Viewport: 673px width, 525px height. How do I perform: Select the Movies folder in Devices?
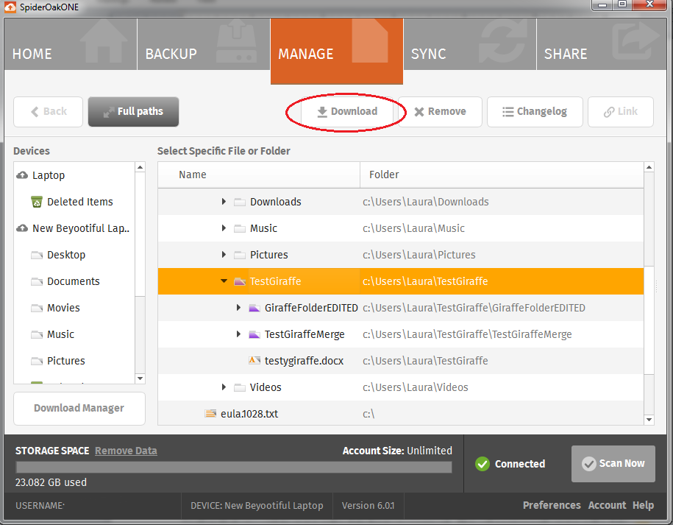tap(63, 308)
